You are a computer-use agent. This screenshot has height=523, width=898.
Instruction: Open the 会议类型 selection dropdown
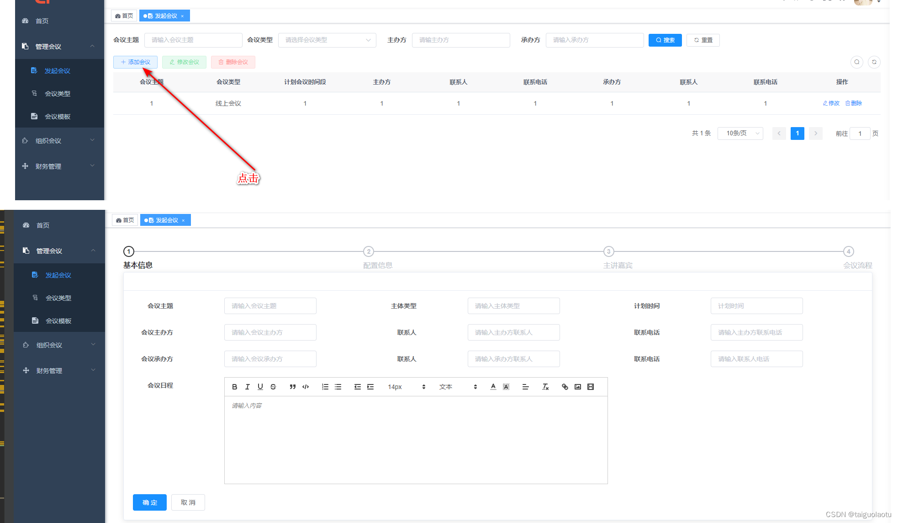pos(327,40)
